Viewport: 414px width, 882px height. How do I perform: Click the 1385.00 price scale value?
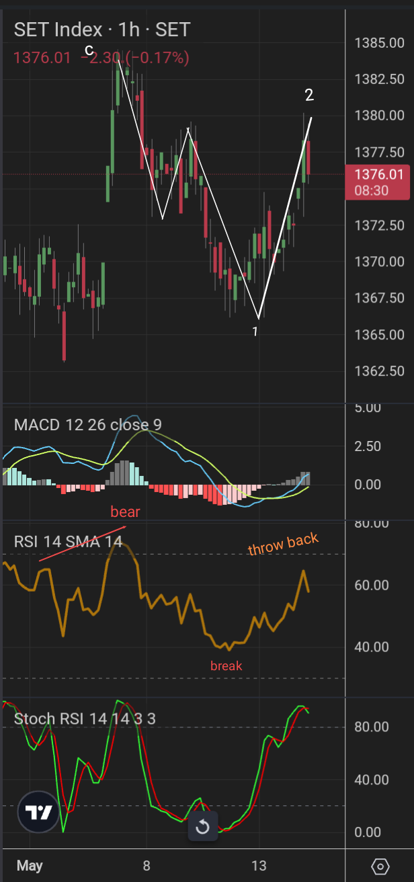(x=379, y=43)
